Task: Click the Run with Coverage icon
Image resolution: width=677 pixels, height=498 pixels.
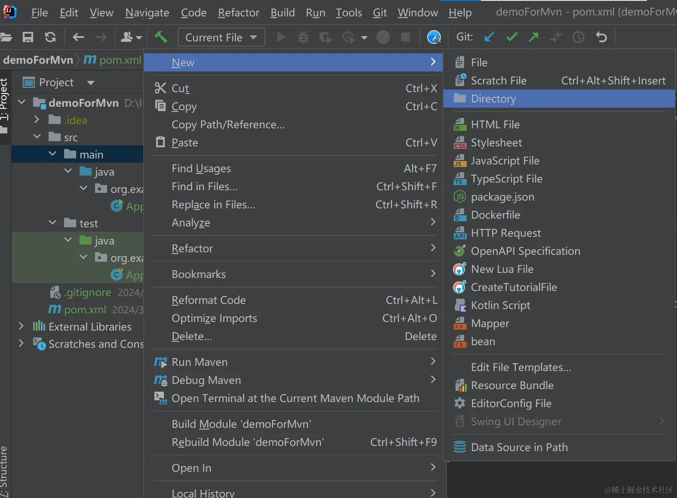Action: [326, 37]
